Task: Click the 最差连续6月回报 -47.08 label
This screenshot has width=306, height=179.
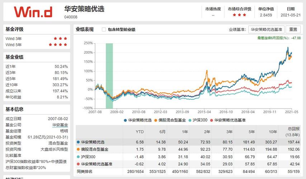Action: click(279, 38)
